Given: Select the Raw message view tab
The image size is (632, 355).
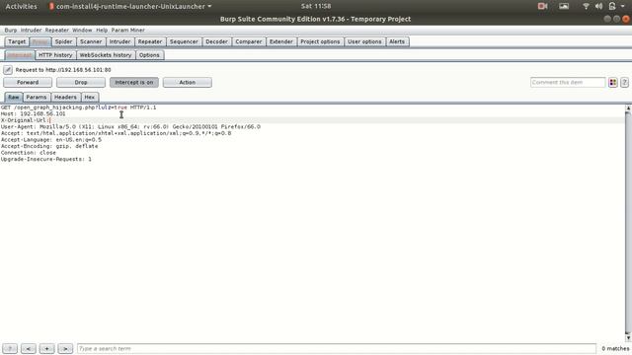Looking at the screenshot, I should [x=13, y=97].
